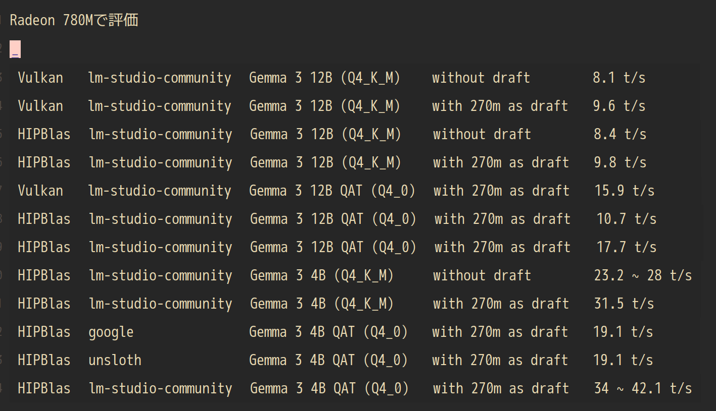Image resolution: width=716 pixels, height=411 pixels.
Task: Click 'lm-studio-community' in the 10.7 t/s row
Action: point(161,219)
